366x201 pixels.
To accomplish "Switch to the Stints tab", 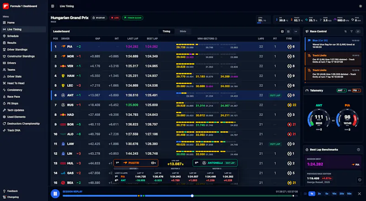I will pos(183,32).
